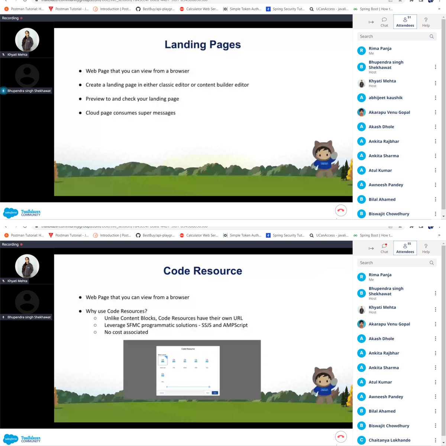Screen dimensions: 446x446
Task: Open 'Postman Tutorial - J...' bookmark in Landing Pages window
Action: pos(69,9)
